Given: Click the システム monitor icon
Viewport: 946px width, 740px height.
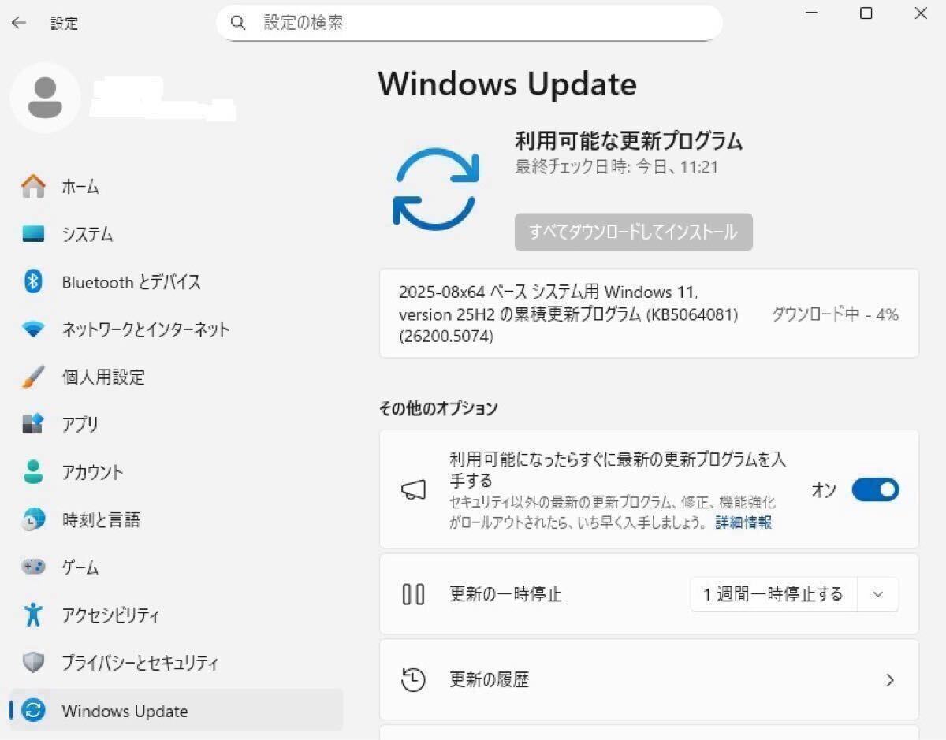Looking at the screenshot, I should tap(33, 234).
